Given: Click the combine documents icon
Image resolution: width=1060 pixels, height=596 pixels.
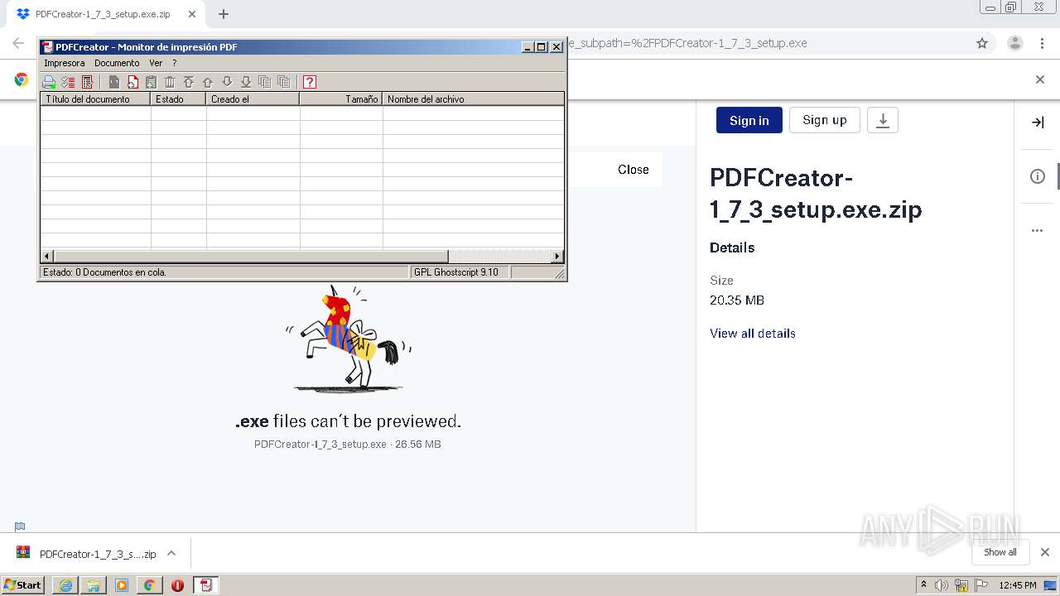Looking at the screenshot, I should point(265,82).
